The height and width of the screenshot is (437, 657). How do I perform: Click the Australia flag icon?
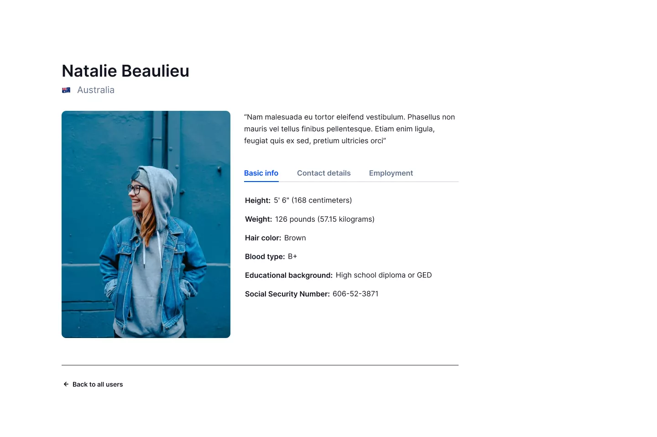tap(66, 90)
